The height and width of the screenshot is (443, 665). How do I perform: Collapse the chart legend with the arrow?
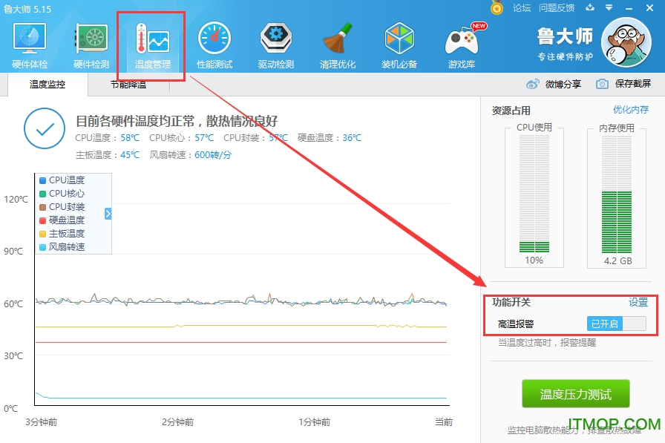pyautogui.click(x=108, y=214)
